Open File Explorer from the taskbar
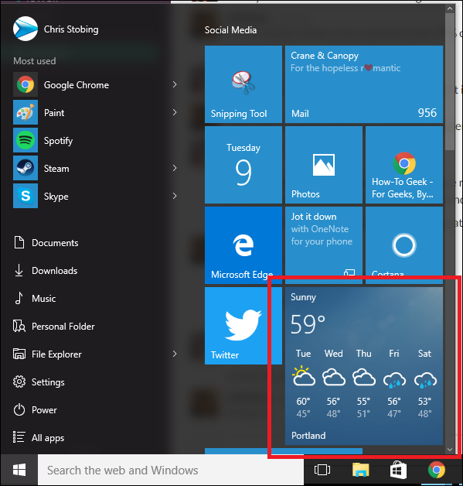This screenshot has height=486, width=463. 360,471
